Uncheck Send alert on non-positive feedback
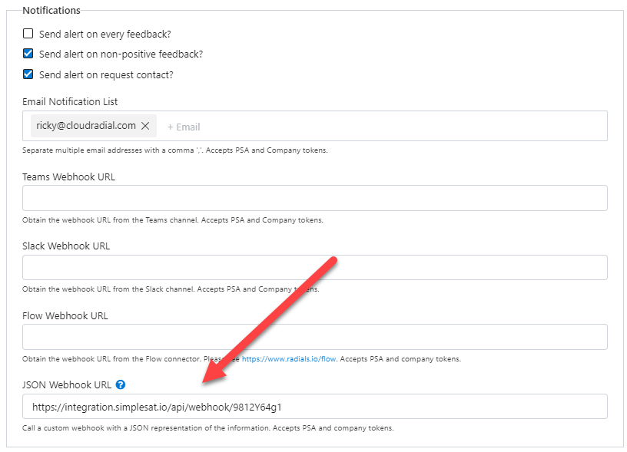Screen dimensions: 627x452 (x=28, y=53)
